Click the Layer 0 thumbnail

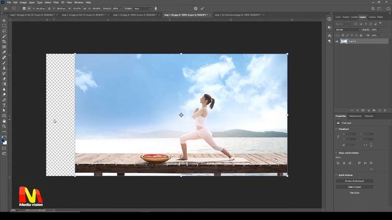[344, 42]
